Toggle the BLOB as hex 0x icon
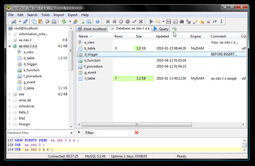The image size is (255, 166). pyautogui.click(x=208, y=21)
